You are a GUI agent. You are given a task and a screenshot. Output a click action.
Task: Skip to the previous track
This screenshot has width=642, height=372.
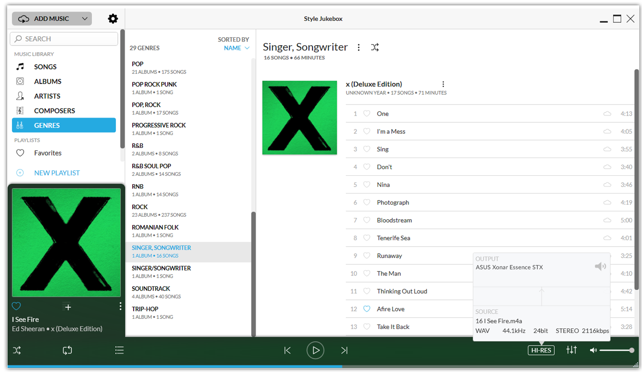[x=287, y=350]
